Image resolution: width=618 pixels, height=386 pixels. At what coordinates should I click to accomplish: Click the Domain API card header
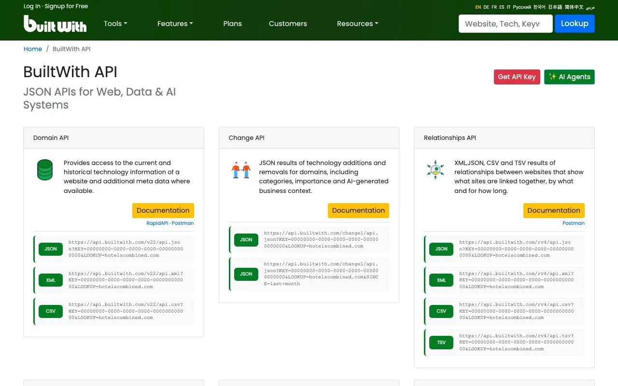click(x=113, y=138)
